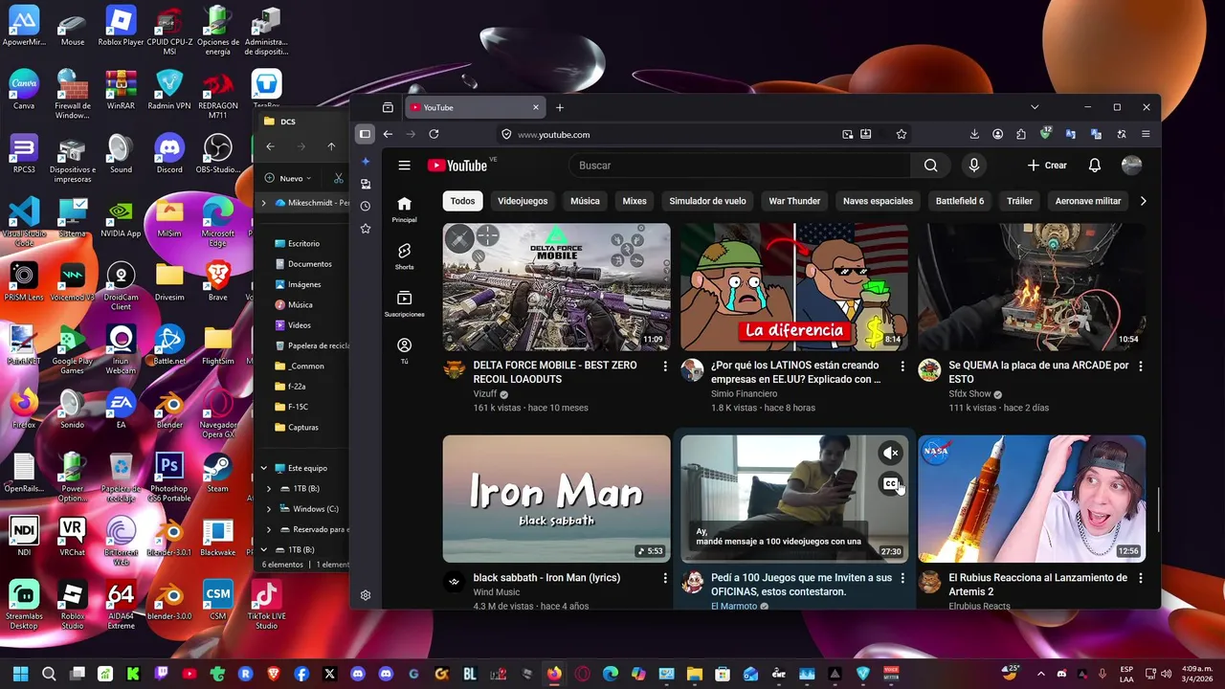Viewport: 1225px width, 689px height.
Task: Open options for Pedí a 100 Juegos video
Action: tap(902, 578)
